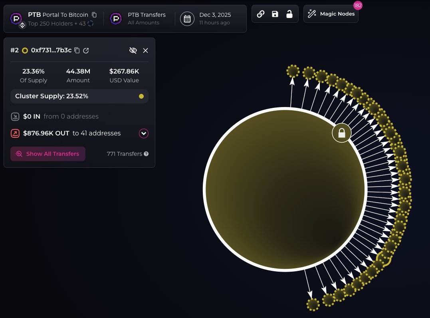Copy the map share link
Screen dimensions: 430x318
click(261, 14)
